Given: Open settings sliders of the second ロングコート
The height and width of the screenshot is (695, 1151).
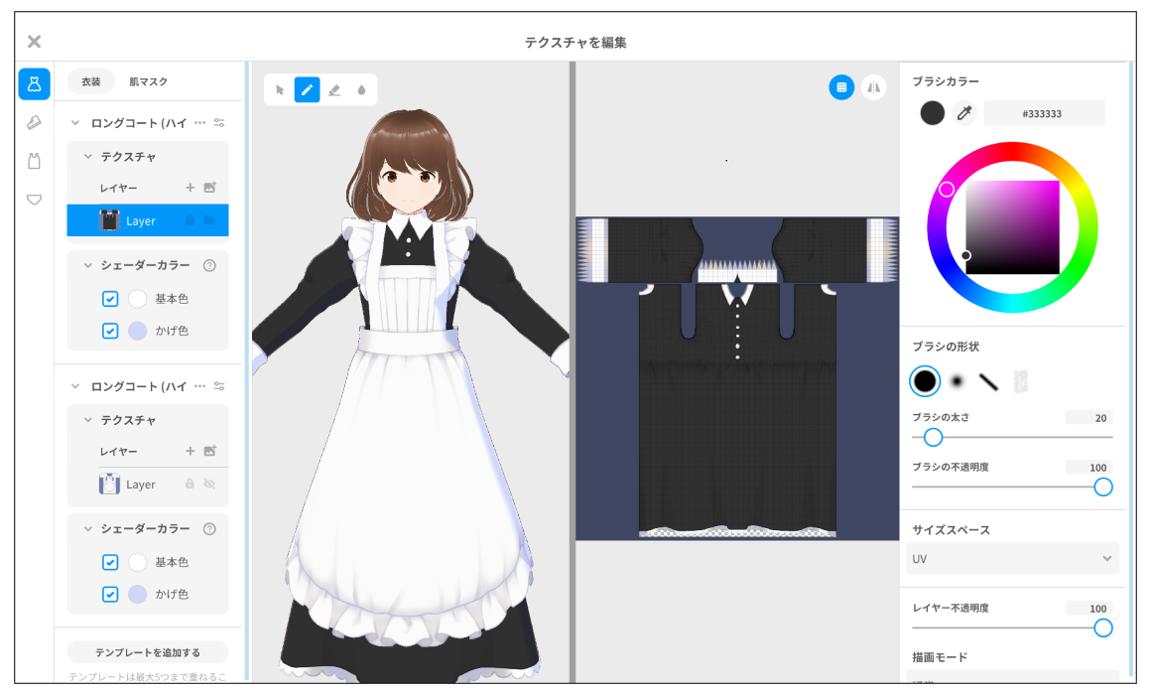Looking at the screenshot, I should 218,386.
